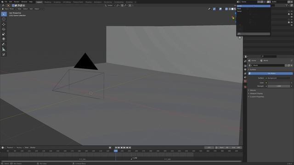This screenshot has height=165, width=294.
Task: Toggle proportional editing in header
Action: 130,5
